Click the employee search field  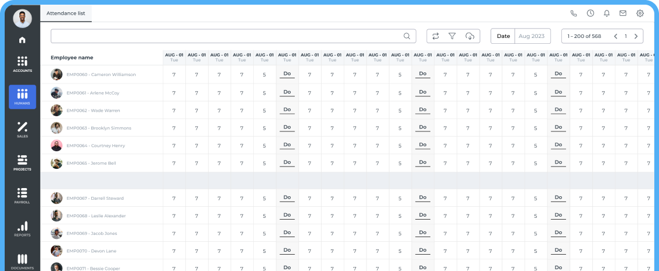click(228, 36)
